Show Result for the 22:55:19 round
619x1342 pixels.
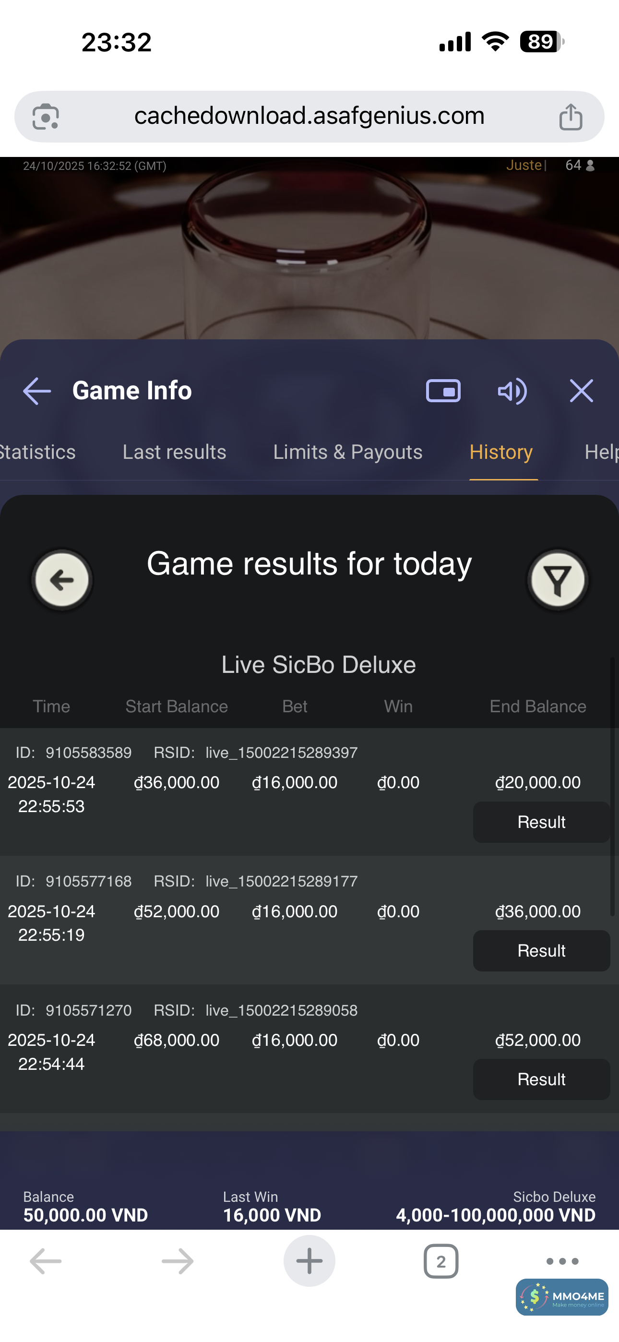click(x=541, y=951)
